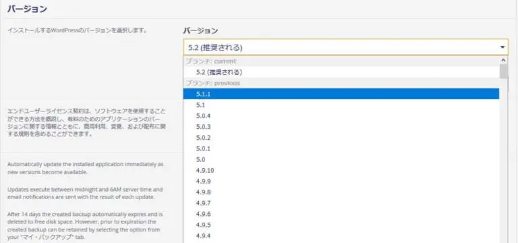Click the "Updates execute between midnight" text
This screenshot has width=518, height=243.
[x=85, y=194]
